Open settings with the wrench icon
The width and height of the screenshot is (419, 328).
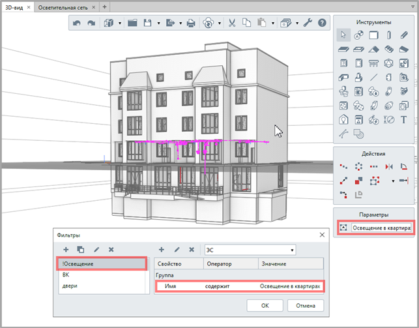tap(309, 23)
